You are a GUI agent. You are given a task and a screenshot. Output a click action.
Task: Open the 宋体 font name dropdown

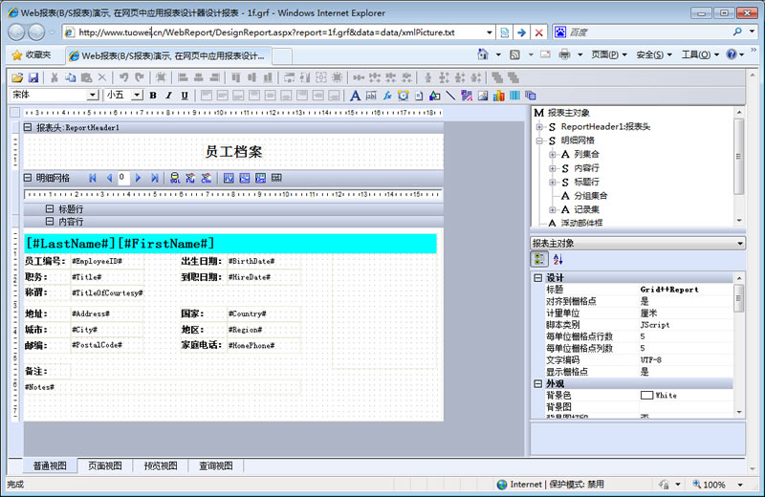[x=93, y=96]
